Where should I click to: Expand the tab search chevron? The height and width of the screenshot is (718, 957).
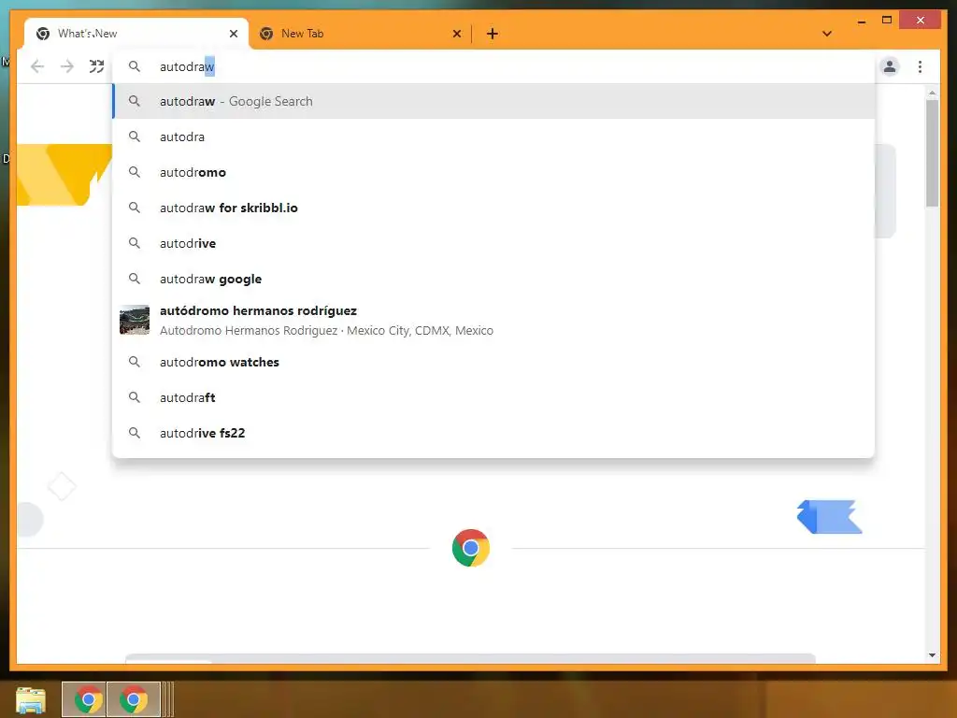(x=827, y=34)
